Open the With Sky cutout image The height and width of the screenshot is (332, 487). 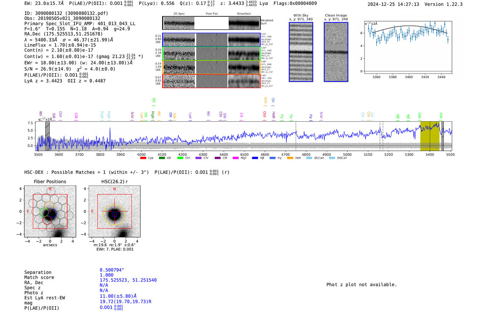tap(301, 52)
